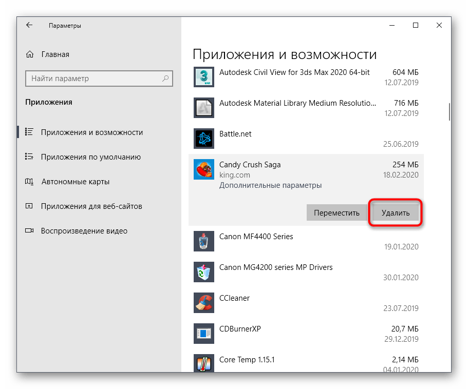Open the Главная home page

tap(54, 54)
